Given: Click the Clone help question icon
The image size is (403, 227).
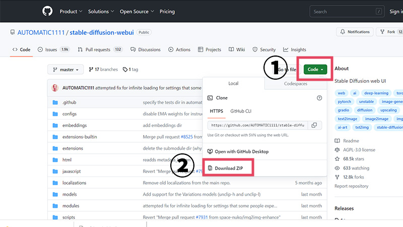Looking at the screenshot, I should click(319, 98).
